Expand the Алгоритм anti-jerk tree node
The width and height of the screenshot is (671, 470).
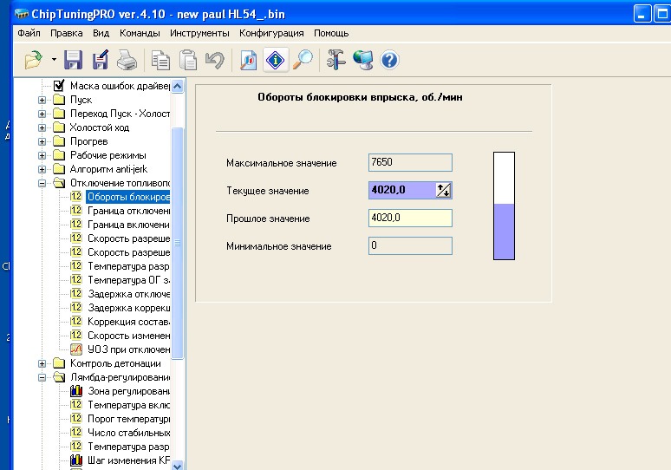[x=42, y=169]
